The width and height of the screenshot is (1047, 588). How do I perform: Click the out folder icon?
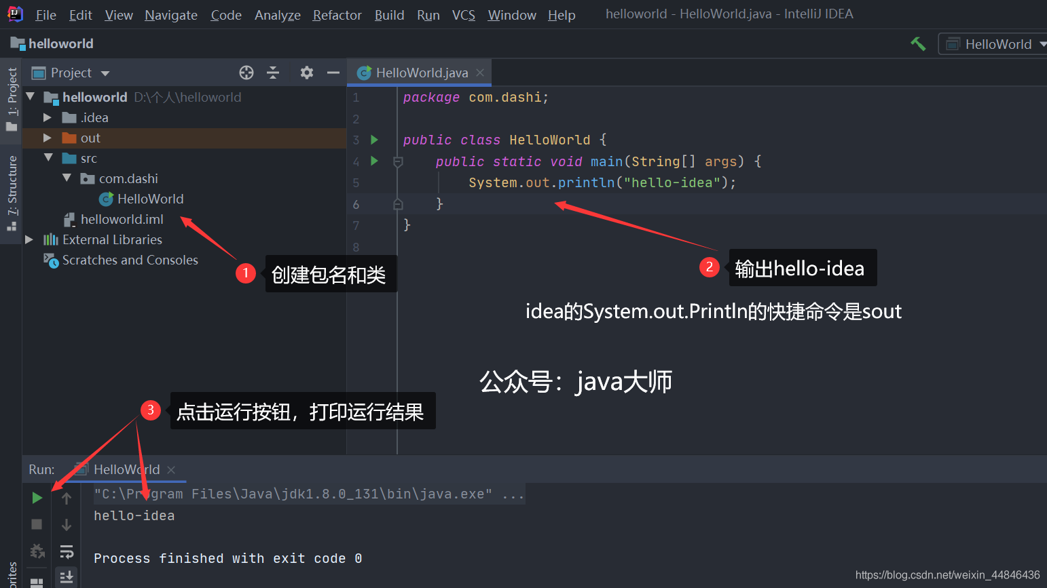point(69,138)
